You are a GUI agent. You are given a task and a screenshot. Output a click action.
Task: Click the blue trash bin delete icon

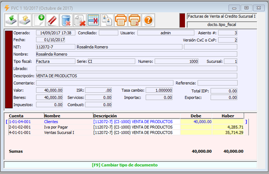coord(66,20)
